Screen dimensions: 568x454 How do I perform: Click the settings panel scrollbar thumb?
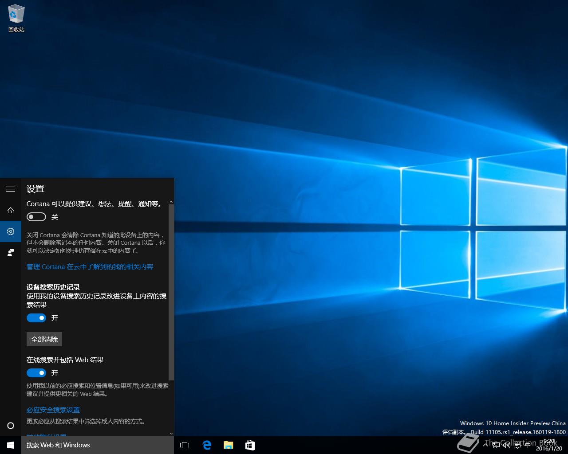tap(171, 293)
